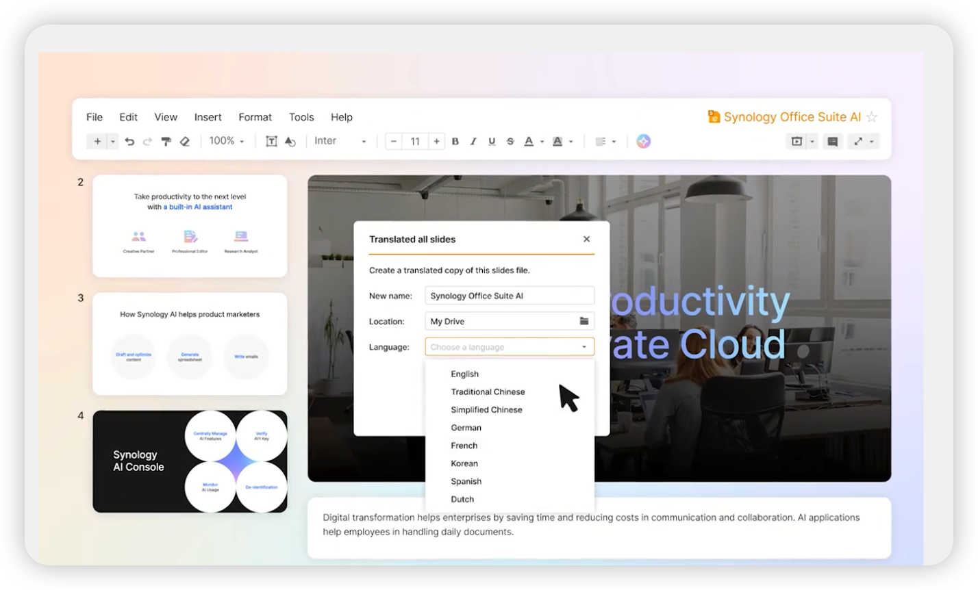Open the Choose a language combo box
Viewport: 978px width, 590px height.
(x=510, y=347)
